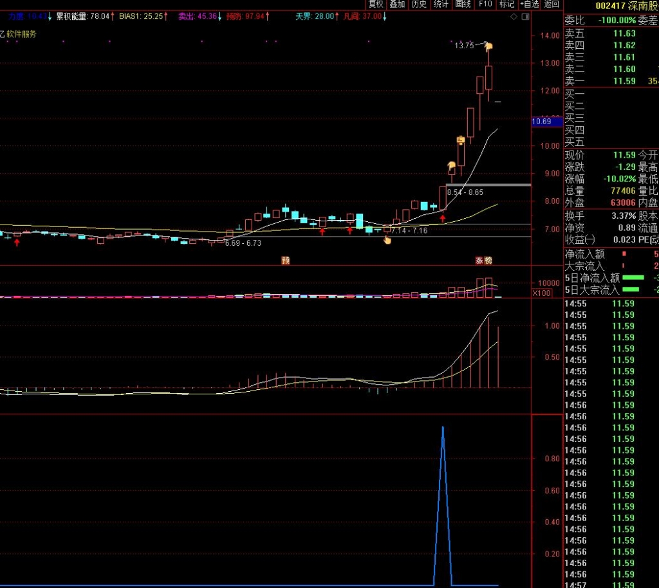Add stock to watchlist with +自选
This screenshot has height=588, width=659.
pos(528,5)
